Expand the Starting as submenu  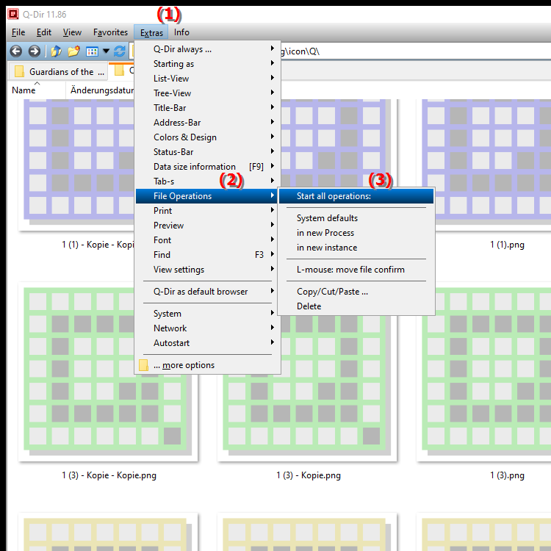[x=208, y=64]
